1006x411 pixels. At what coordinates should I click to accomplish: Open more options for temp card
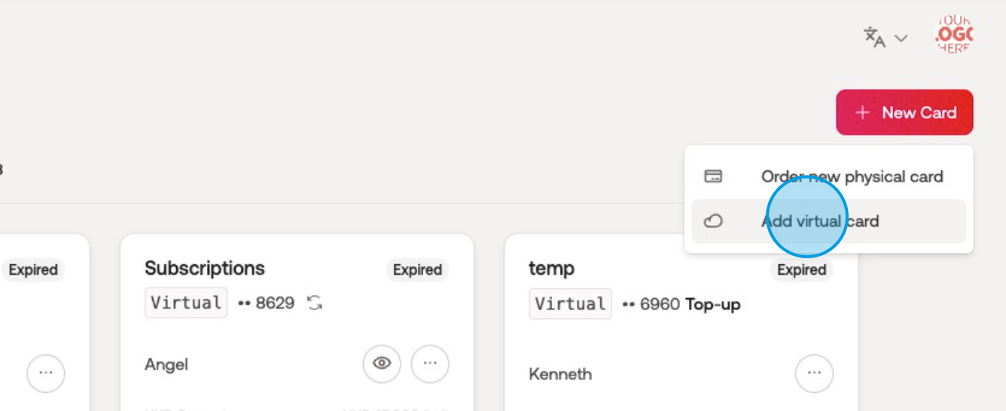pyautogui.click(x=814, y=373)
